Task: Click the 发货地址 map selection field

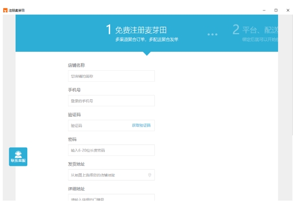Action: [111, 175]
